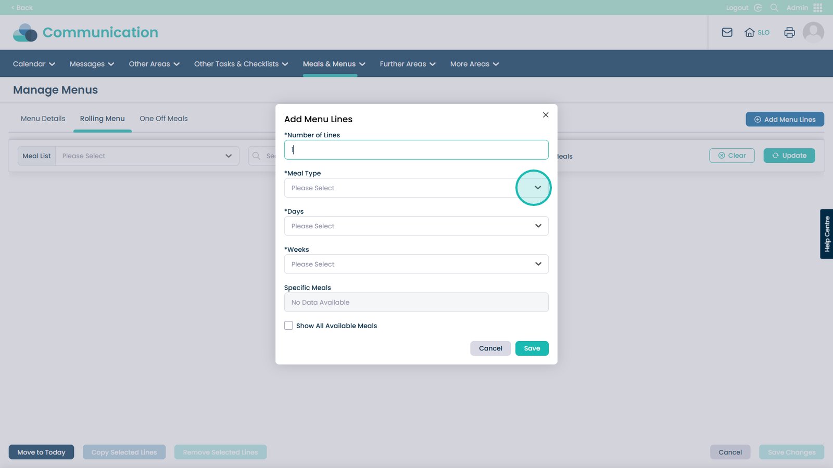The height and width of the screenshot is (468, 833).
Task: Switch to the Menu Details tab
Action: pyautogui.click(x=43, y=119)
